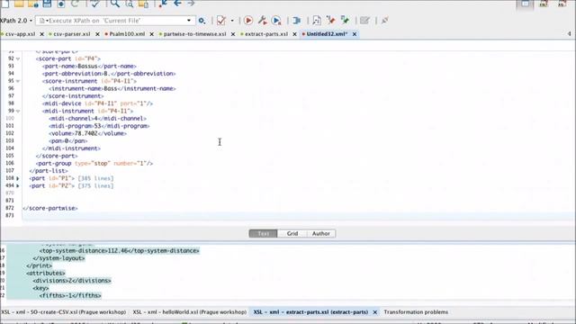Switch to the XQuery Debugger perspective icon

point(562,4)
